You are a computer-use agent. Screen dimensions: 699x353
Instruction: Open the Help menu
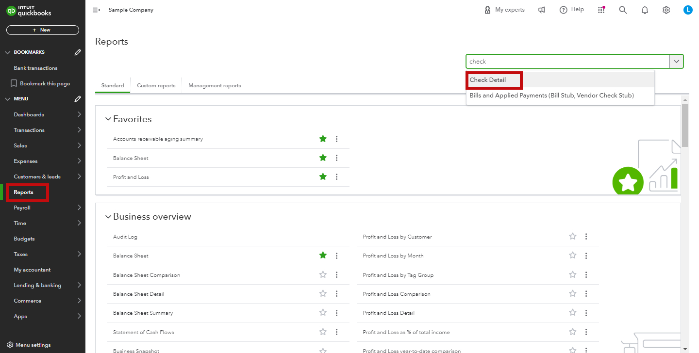coord(571,10)
